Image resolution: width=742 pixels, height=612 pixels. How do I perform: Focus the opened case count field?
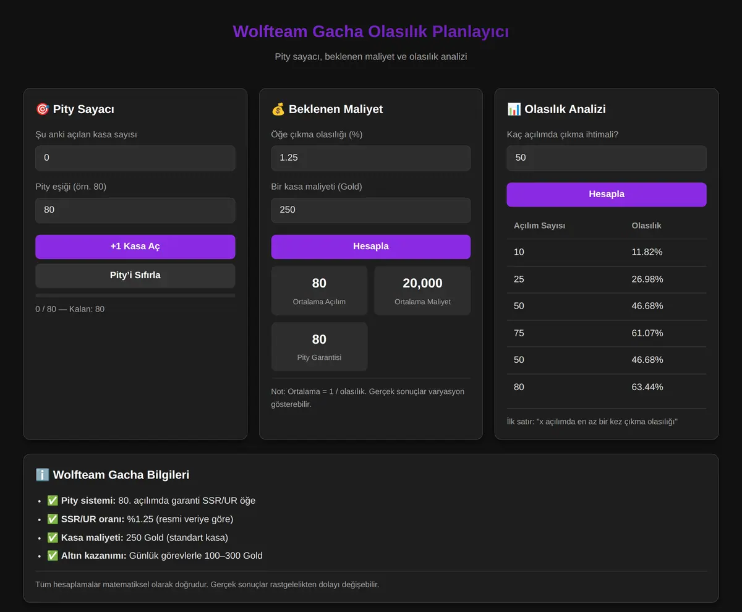(x=135, y=158)
